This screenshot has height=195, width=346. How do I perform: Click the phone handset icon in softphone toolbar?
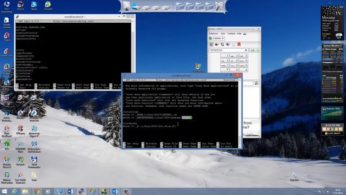[x=222, y=44]
